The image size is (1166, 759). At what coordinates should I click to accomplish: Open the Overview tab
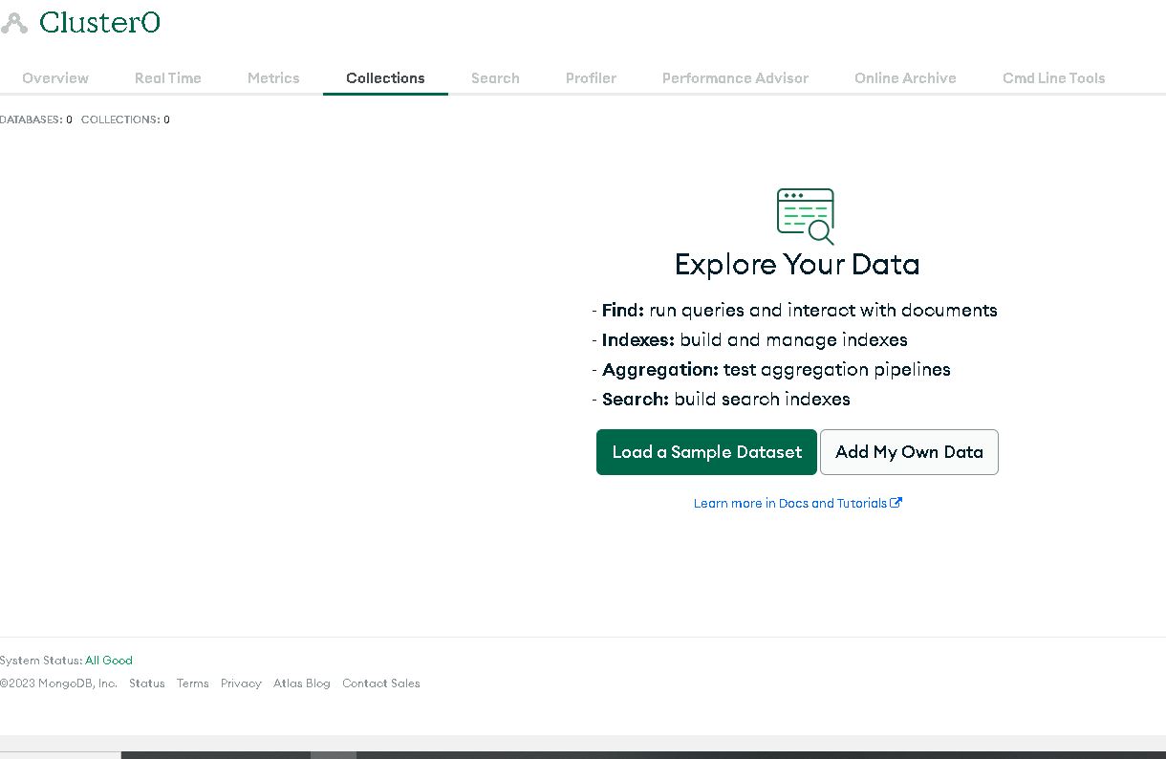(55, 78)
